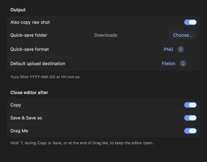This screenshot has height=162, width=207.
Task: Click the Close editor after heading
Action: pyautogui.click(x=29, y=93)
